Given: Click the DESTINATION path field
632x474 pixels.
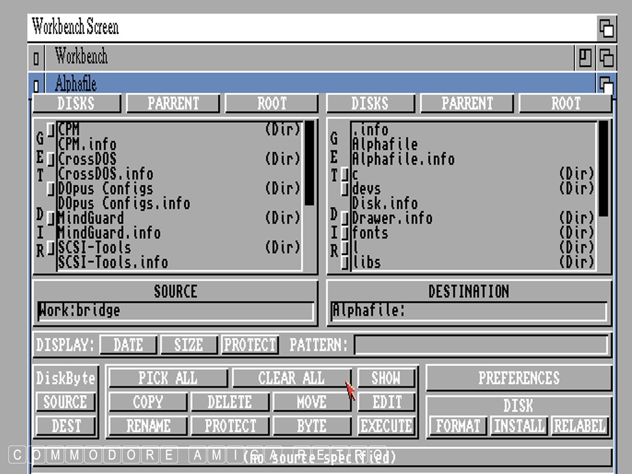Looking at the screenshot, I should tap(469, 311).
